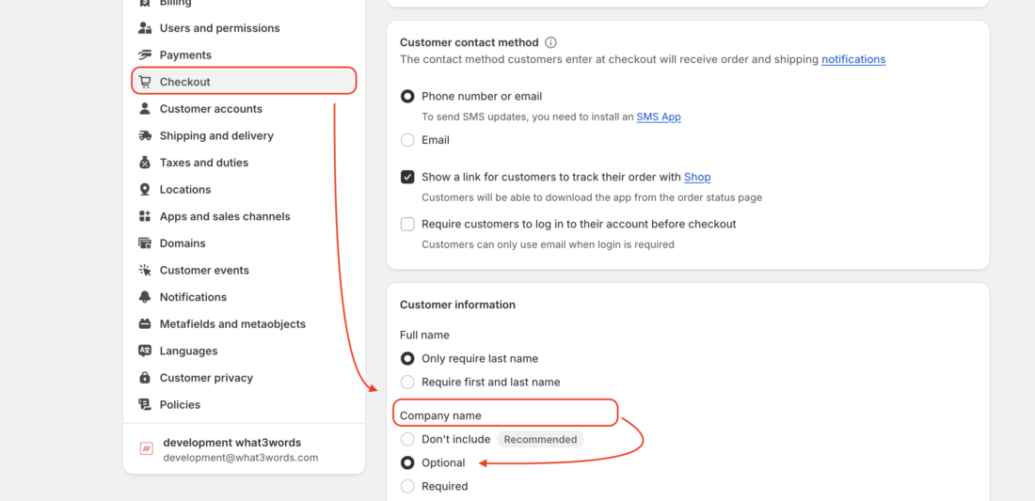
Task: Click the Company name label
Action: 440,416
